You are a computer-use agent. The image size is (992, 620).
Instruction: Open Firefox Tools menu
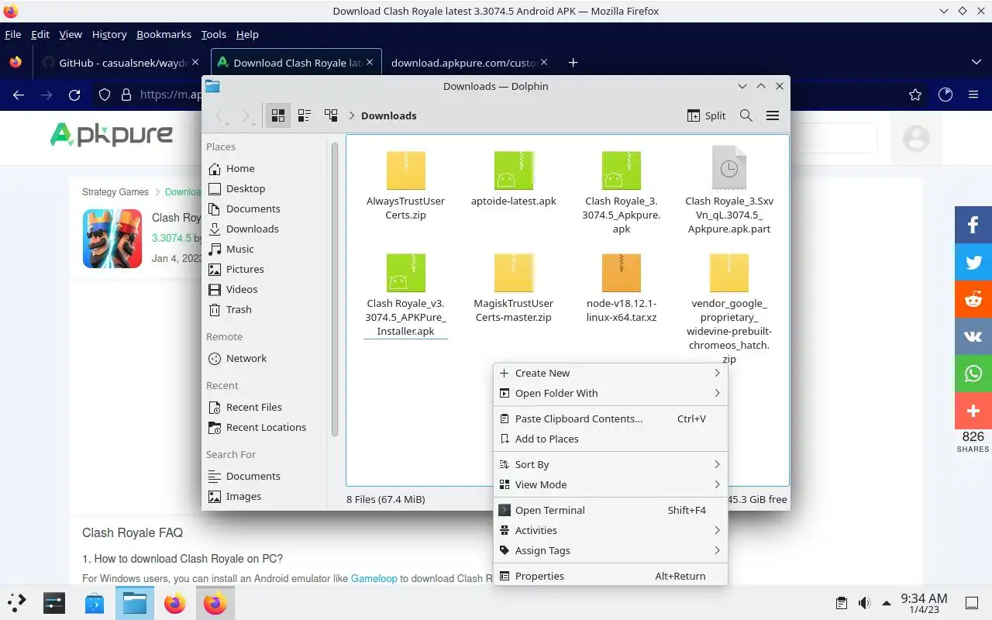click(x=213, y=34)
